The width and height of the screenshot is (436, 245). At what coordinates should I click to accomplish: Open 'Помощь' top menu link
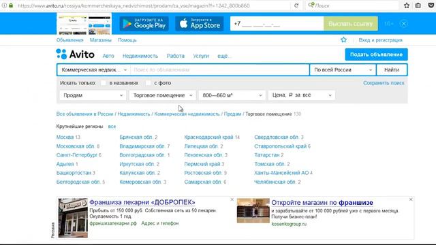[127, 40]
